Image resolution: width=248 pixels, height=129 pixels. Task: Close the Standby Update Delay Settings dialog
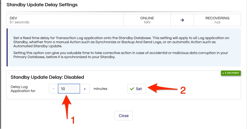[x=124, y=116]
